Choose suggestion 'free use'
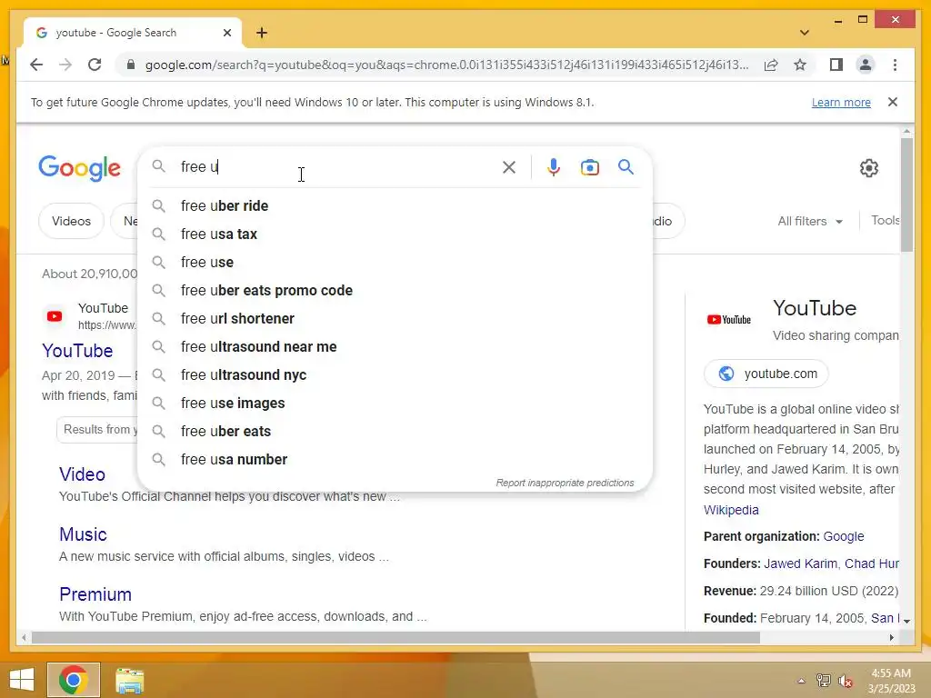This screenshot has width=931, height=698. [395, 263]
